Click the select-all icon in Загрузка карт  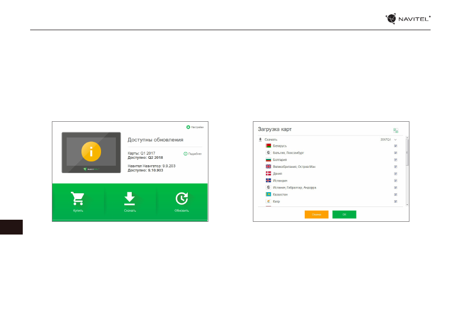(x=396, y=130)
